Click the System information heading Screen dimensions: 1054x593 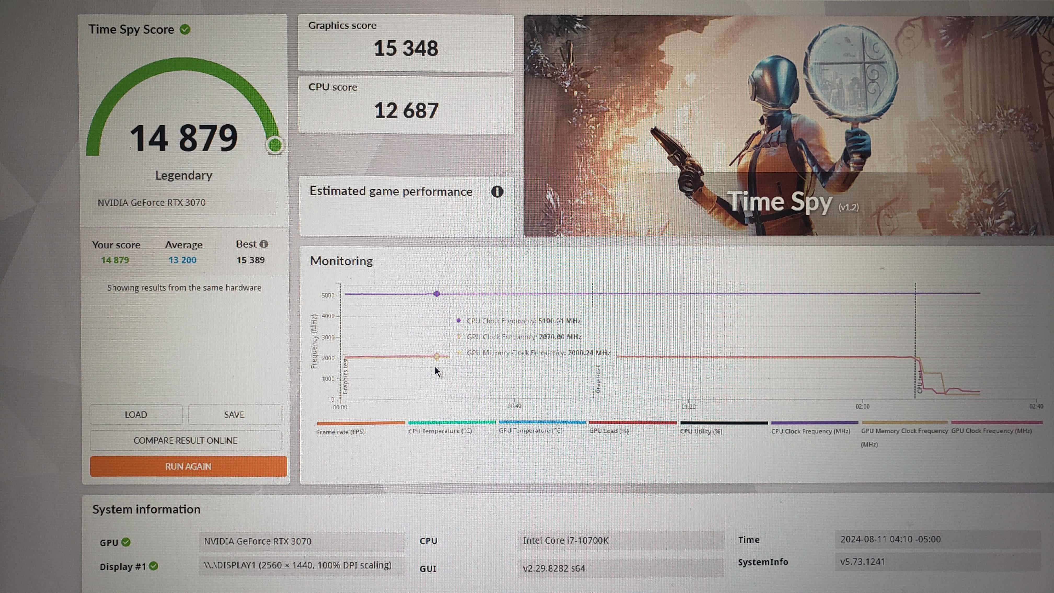pyautogui.click(x=146, y=509)
